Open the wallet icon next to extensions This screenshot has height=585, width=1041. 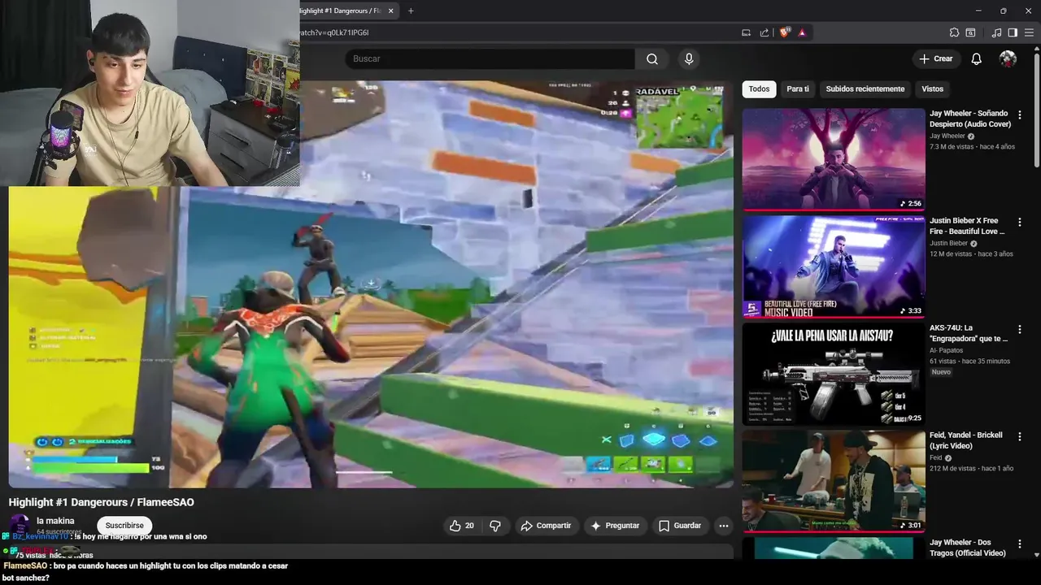pyautogui.click(x=970, y=32)
